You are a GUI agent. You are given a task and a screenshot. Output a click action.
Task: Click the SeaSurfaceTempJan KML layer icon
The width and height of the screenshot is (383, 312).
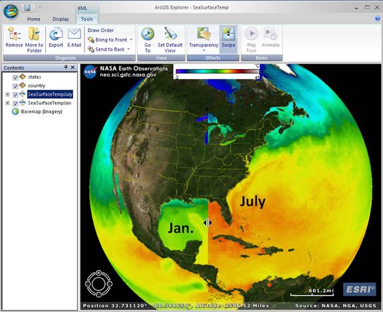click(x=23, y=102)
